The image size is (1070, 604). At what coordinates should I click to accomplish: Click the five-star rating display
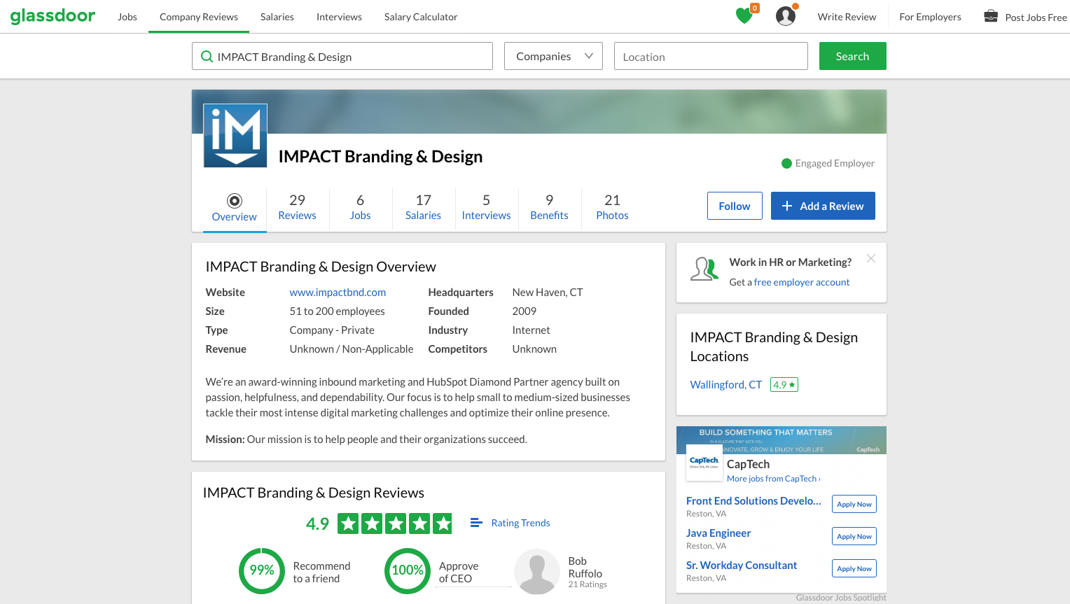click(395, 524)
